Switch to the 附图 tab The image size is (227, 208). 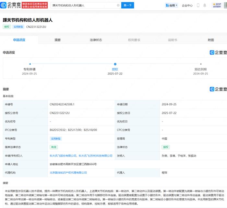point(211,40)
